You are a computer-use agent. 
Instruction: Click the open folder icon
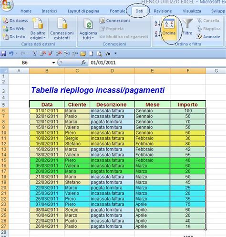83,54
